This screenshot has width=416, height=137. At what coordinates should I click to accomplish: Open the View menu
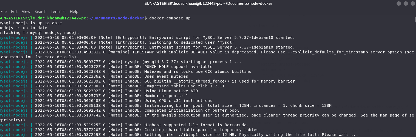point(26,12)
